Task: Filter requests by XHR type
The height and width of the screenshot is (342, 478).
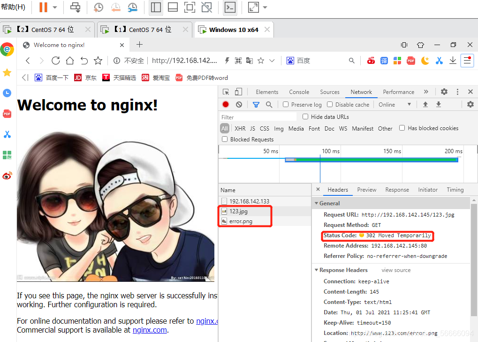Action: (x=240, y=129)
